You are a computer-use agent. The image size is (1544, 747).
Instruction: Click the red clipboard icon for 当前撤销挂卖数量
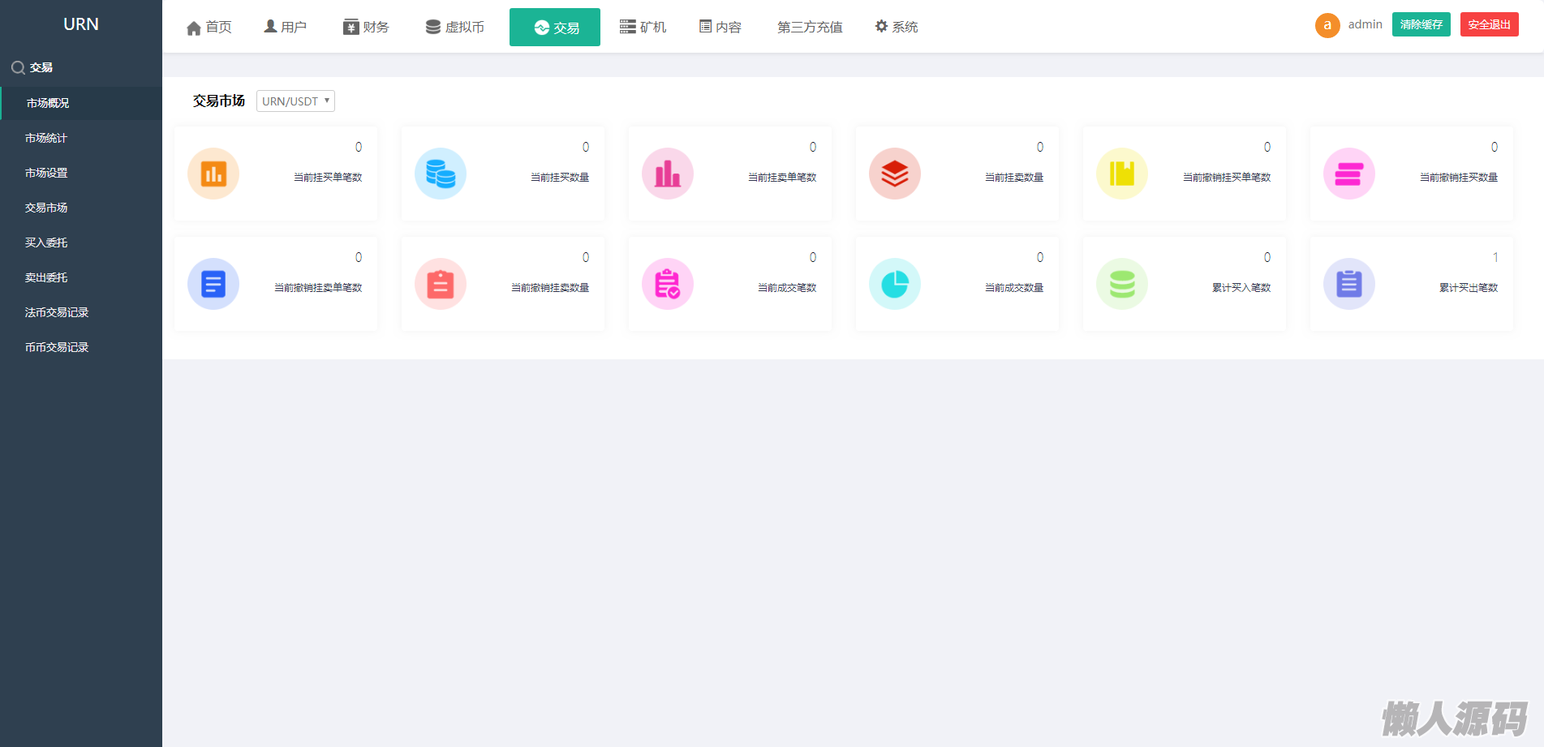tap(441, 284)
